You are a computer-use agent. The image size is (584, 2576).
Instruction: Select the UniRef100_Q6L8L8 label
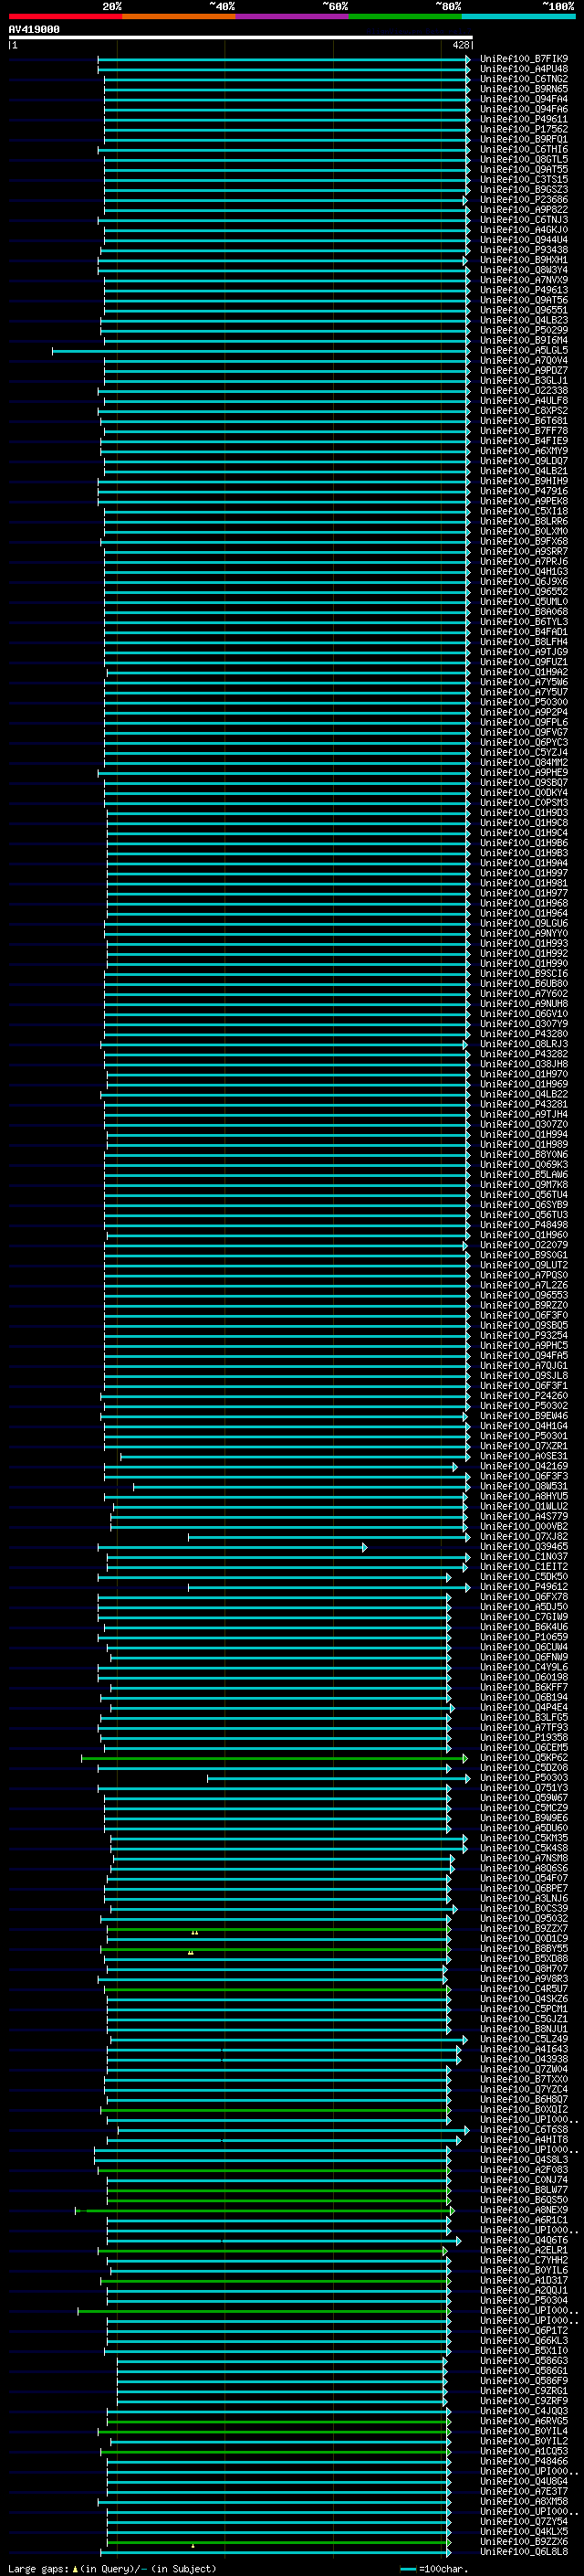pyautogui.click(x=523, y=2551)
